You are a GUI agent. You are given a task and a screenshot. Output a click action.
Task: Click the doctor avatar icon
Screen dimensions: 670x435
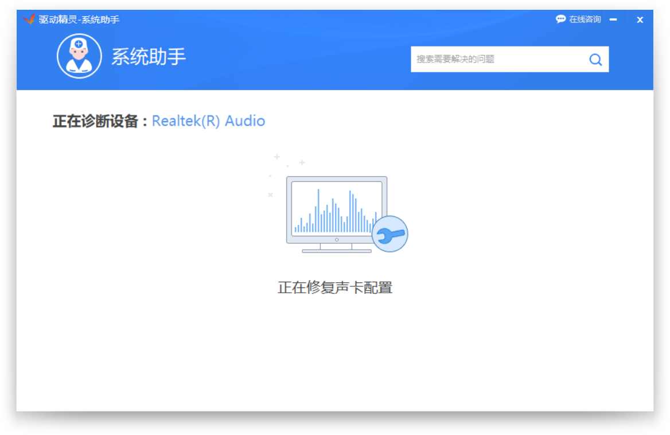pos(79,56)
